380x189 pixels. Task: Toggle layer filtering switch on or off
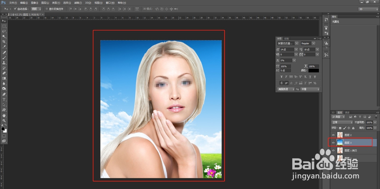click(376, 117)
